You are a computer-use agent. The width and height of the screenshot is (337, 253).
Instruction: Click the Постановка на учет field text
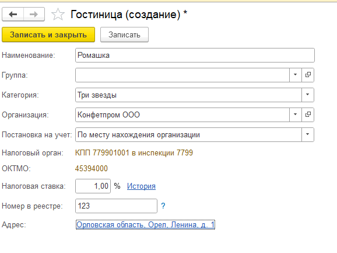(x=188, y=134)
